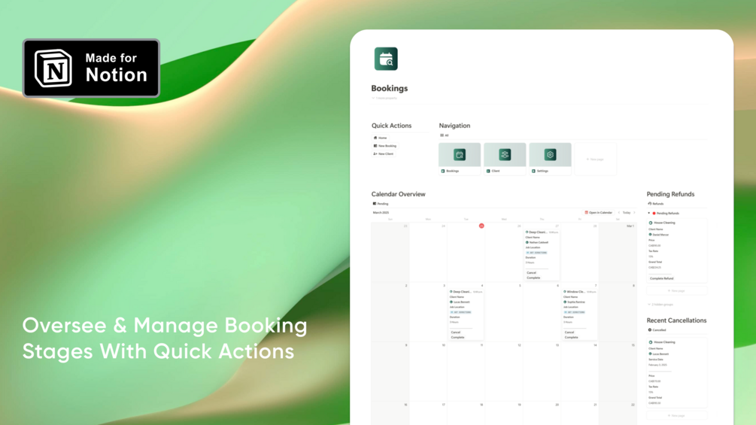Add New page under Pending Refunds

point(676,291)
